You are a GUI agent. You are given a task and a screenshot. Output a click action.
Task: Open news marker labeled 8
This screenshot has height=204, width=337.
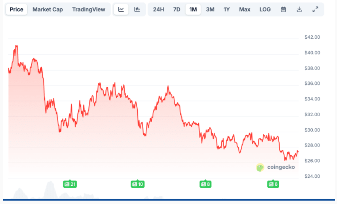(x=205, y=184)
